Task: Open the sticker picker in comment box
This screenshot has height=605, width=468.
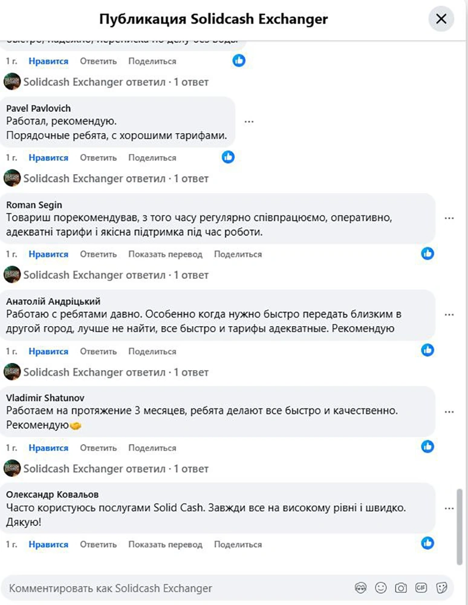Action: [441, 587]
